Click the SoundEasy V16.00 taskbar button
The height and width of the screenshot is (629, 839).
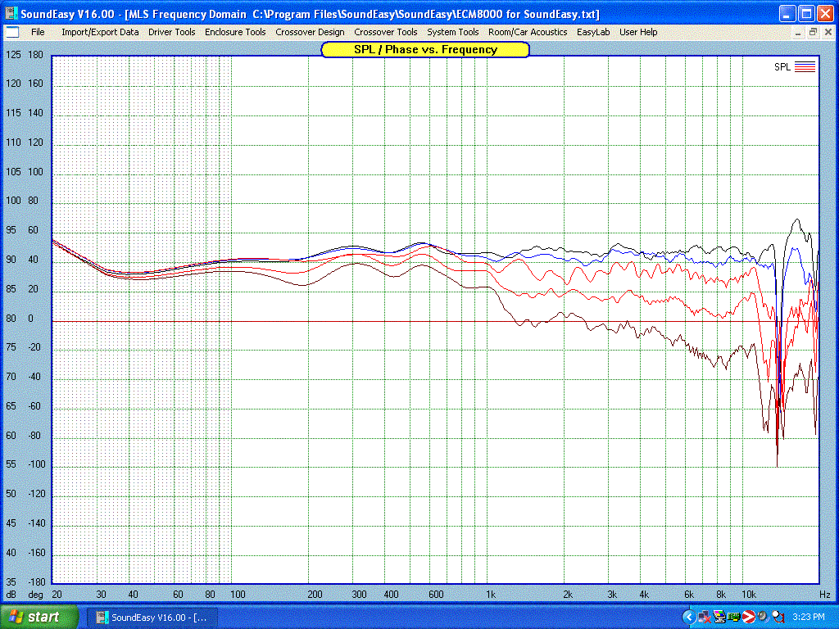[152, 618]
